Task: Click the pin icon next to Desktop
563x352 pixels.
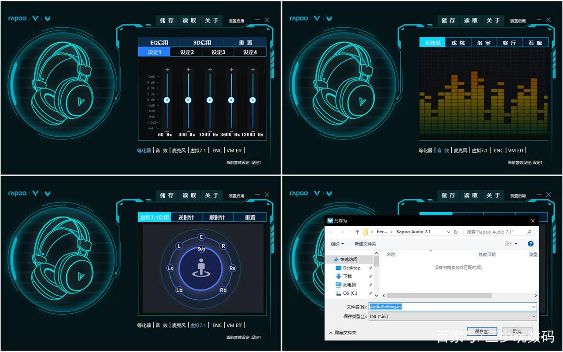Action: pyautogui.click(x=370, y=268)
